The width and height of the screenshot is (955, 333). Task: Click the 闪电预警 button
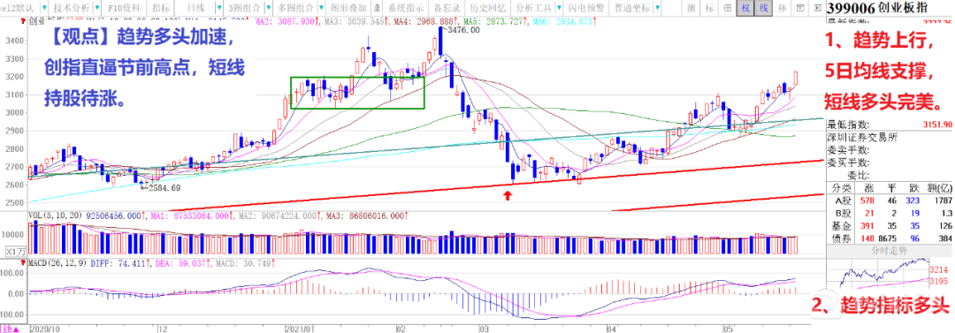coord(585,8)
